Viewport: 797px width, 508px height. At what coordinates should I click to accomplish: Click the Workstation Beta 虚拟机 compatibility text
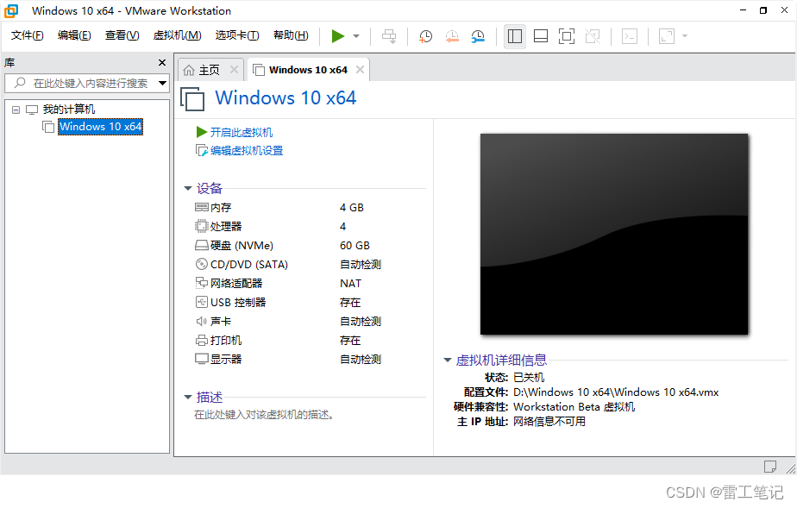(x=574, y=407)
